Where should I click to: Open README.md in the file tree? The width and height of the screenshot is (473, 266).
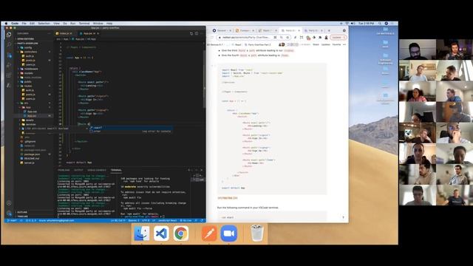click(x=31, y=158)
